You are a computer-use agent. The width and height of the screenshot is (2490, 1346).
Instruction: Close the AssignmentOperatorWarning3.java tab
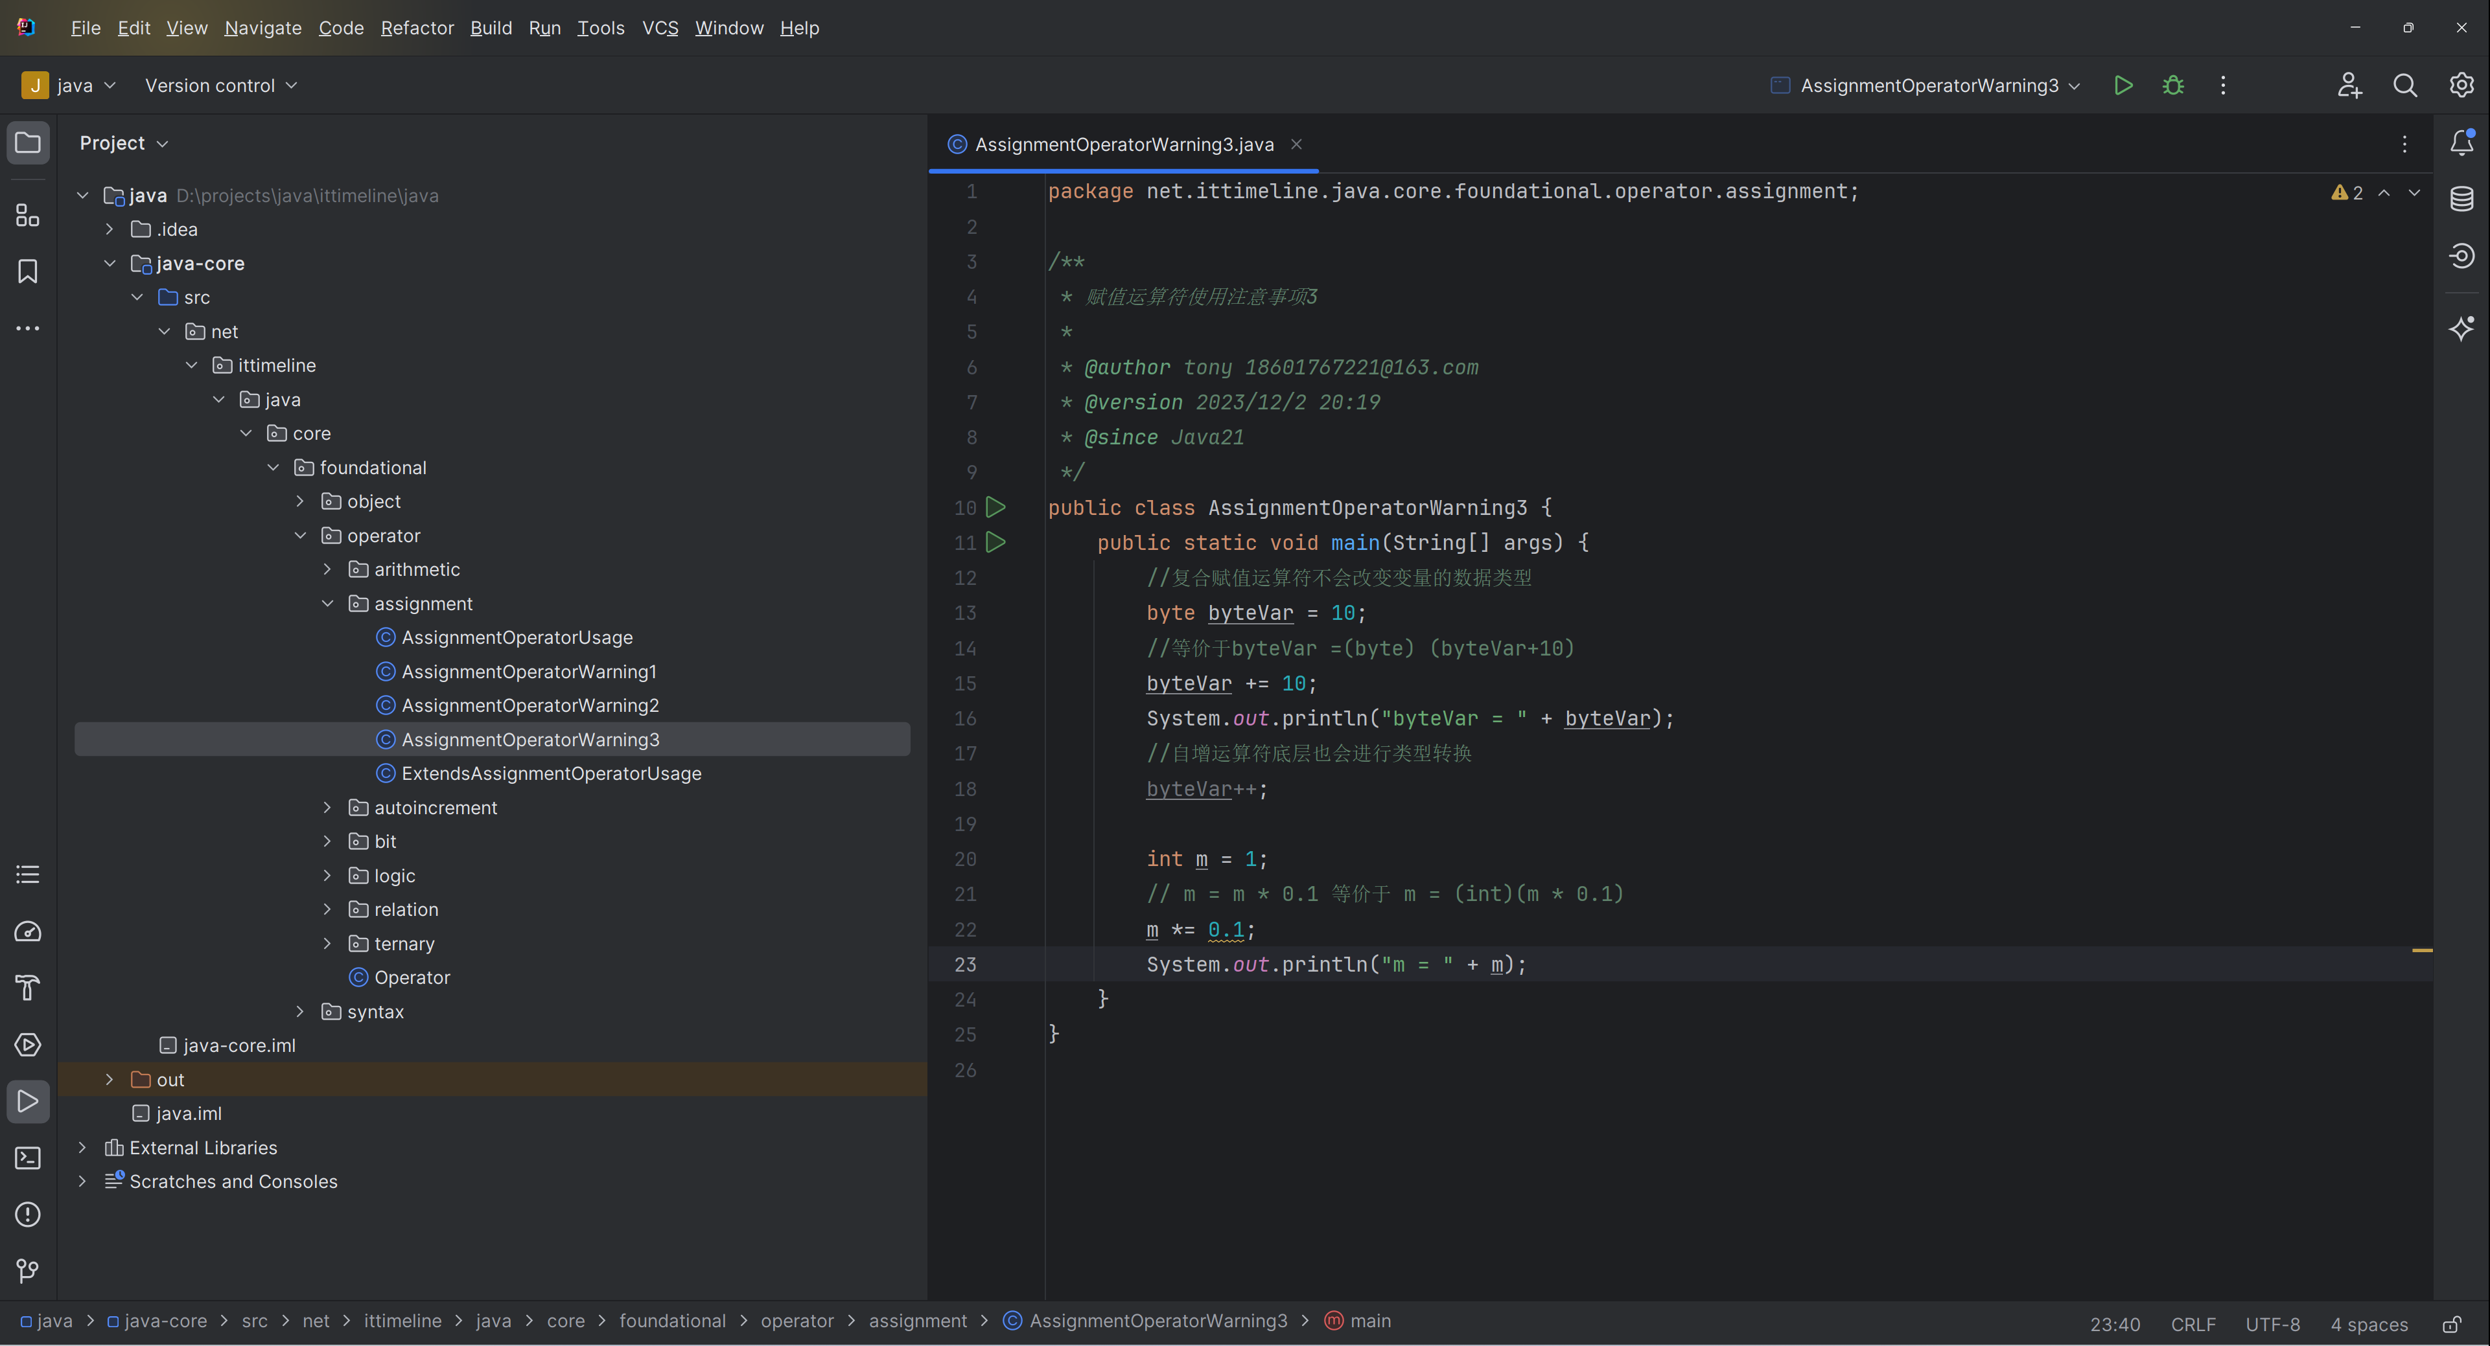point(1296,144)
